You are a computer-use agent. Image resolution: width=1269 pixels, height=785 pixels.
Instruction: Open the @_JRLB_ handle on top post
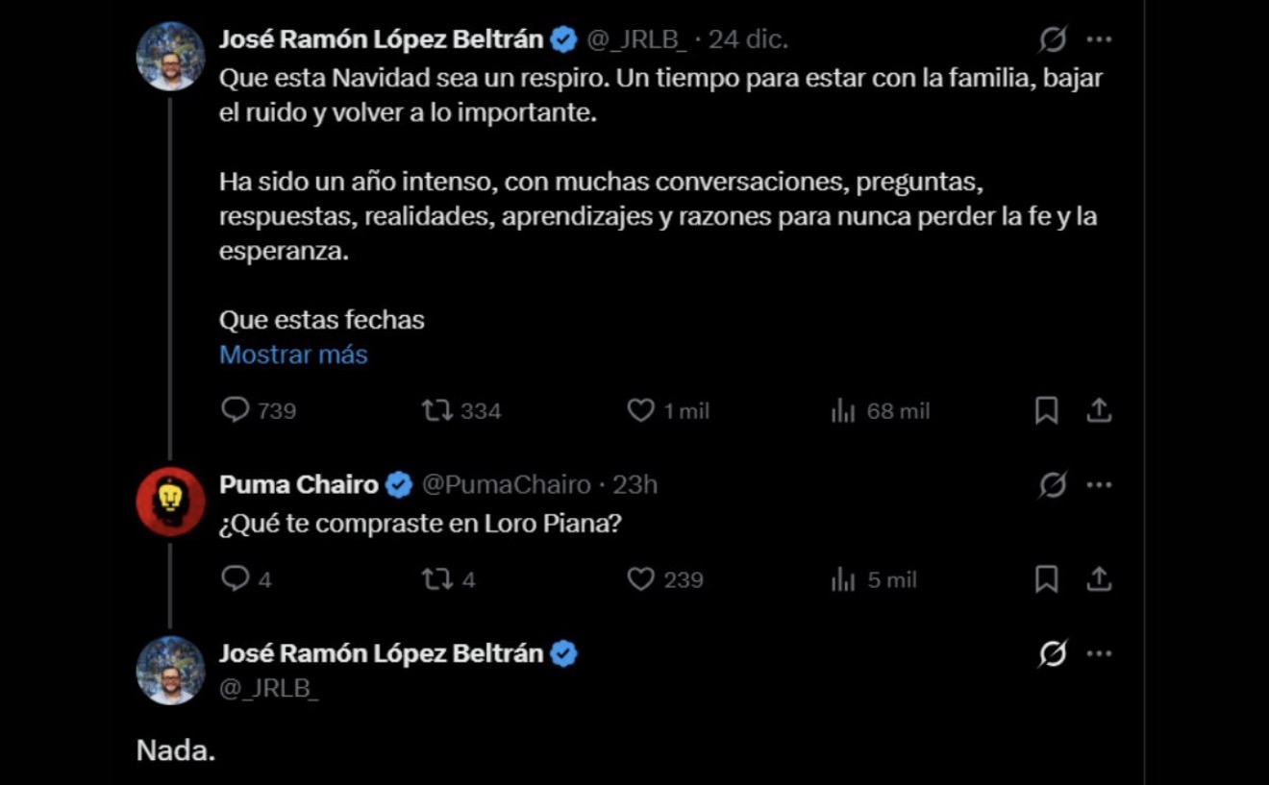pos(636,39)
